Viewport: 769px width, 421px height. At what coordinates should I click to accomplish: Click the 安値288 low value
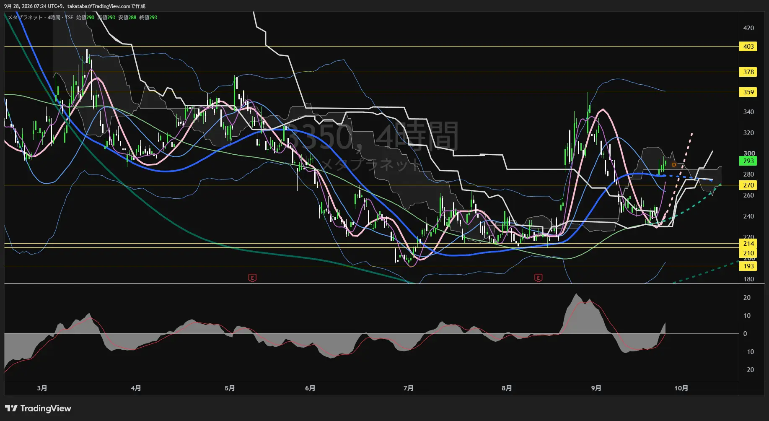[127, 18]
